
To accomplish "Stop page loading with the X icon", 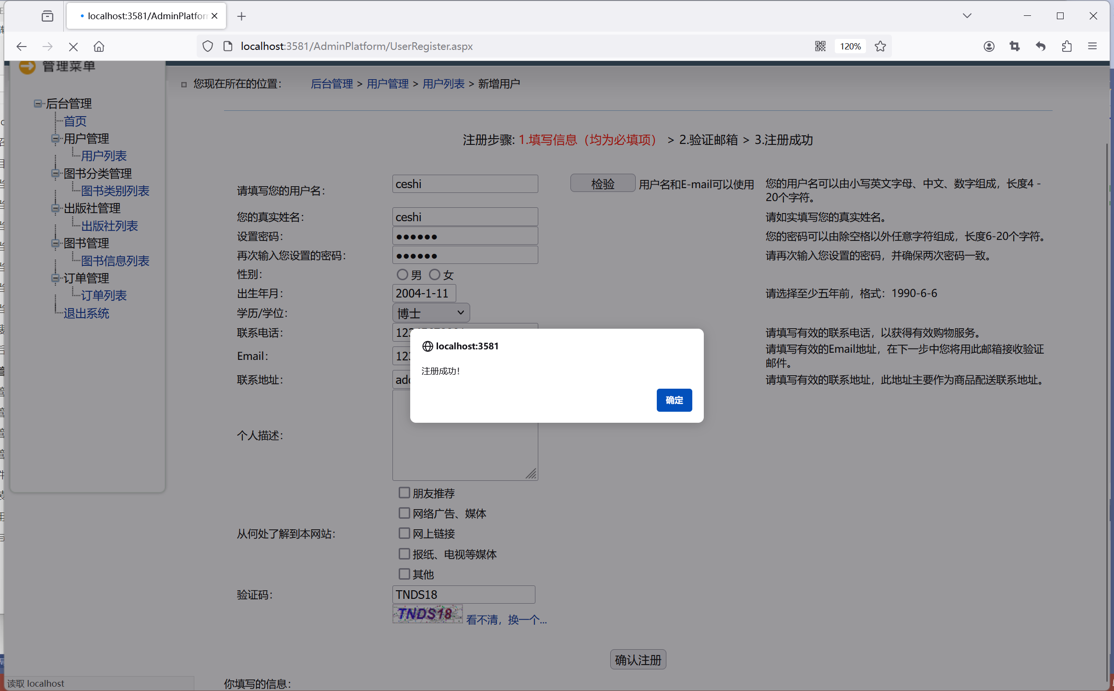I will click(73, 47).
